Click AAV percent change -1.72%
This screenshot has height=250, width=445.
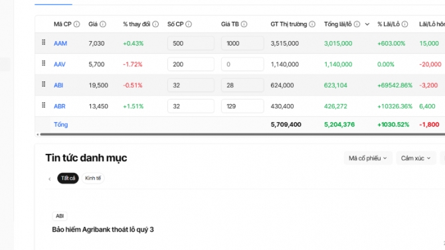tap(133, 64)
